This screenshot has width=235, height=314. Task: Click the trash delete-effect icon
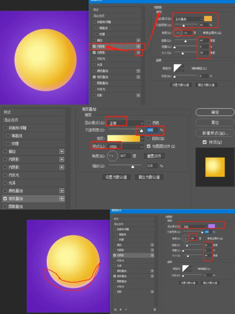155,309
